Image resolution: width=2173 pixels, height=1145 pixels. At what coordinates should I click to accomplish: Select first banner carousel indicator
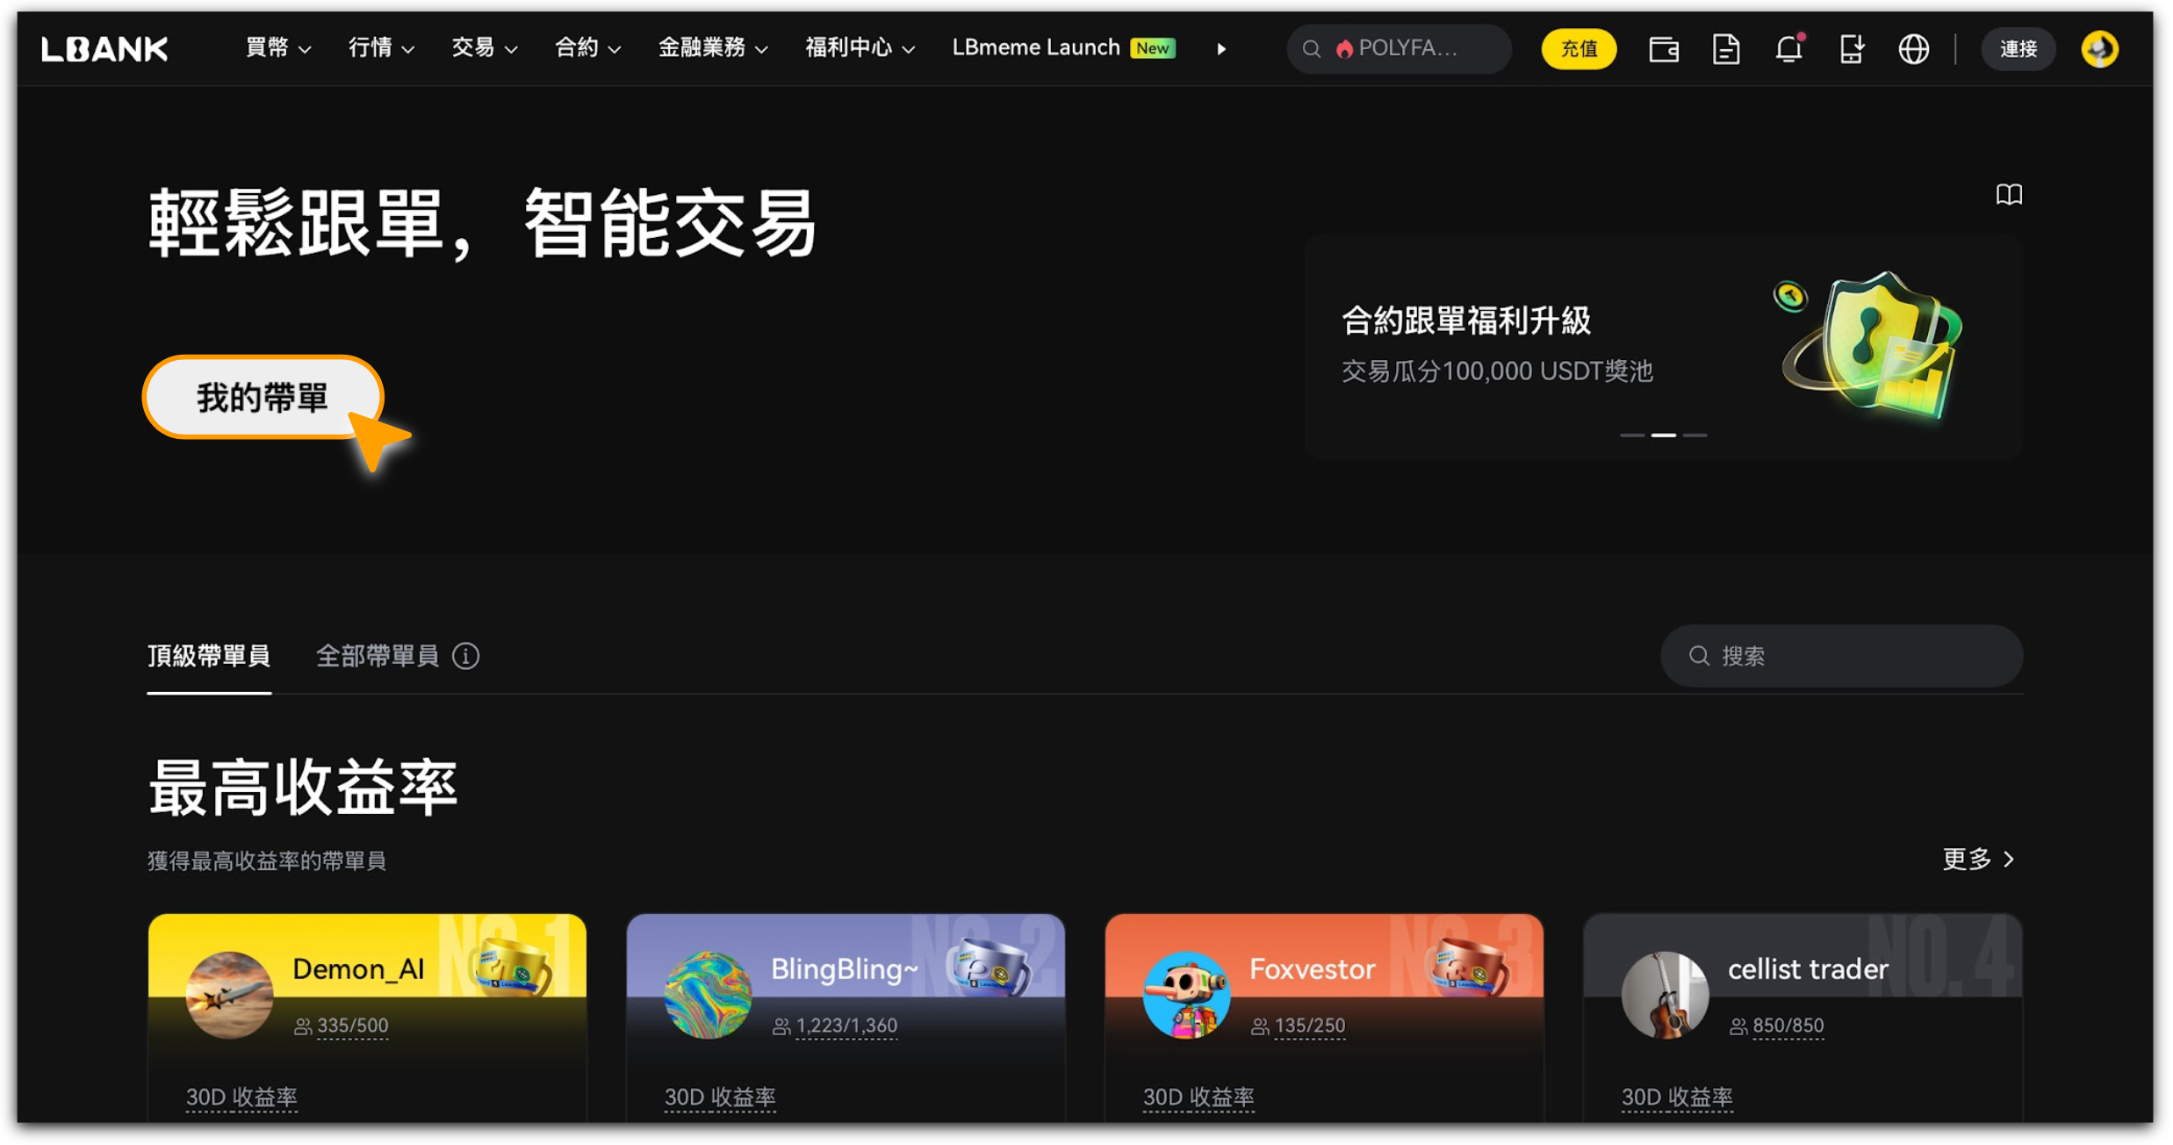tap(1631, 436)
